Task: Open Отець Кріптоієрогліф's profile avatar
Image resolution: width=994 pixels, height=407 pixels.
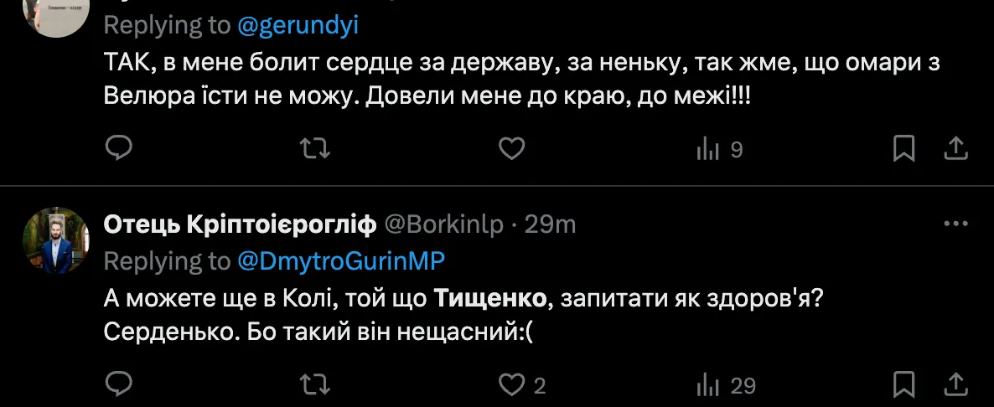Action: pyautogui.click(x=55, y=240)
